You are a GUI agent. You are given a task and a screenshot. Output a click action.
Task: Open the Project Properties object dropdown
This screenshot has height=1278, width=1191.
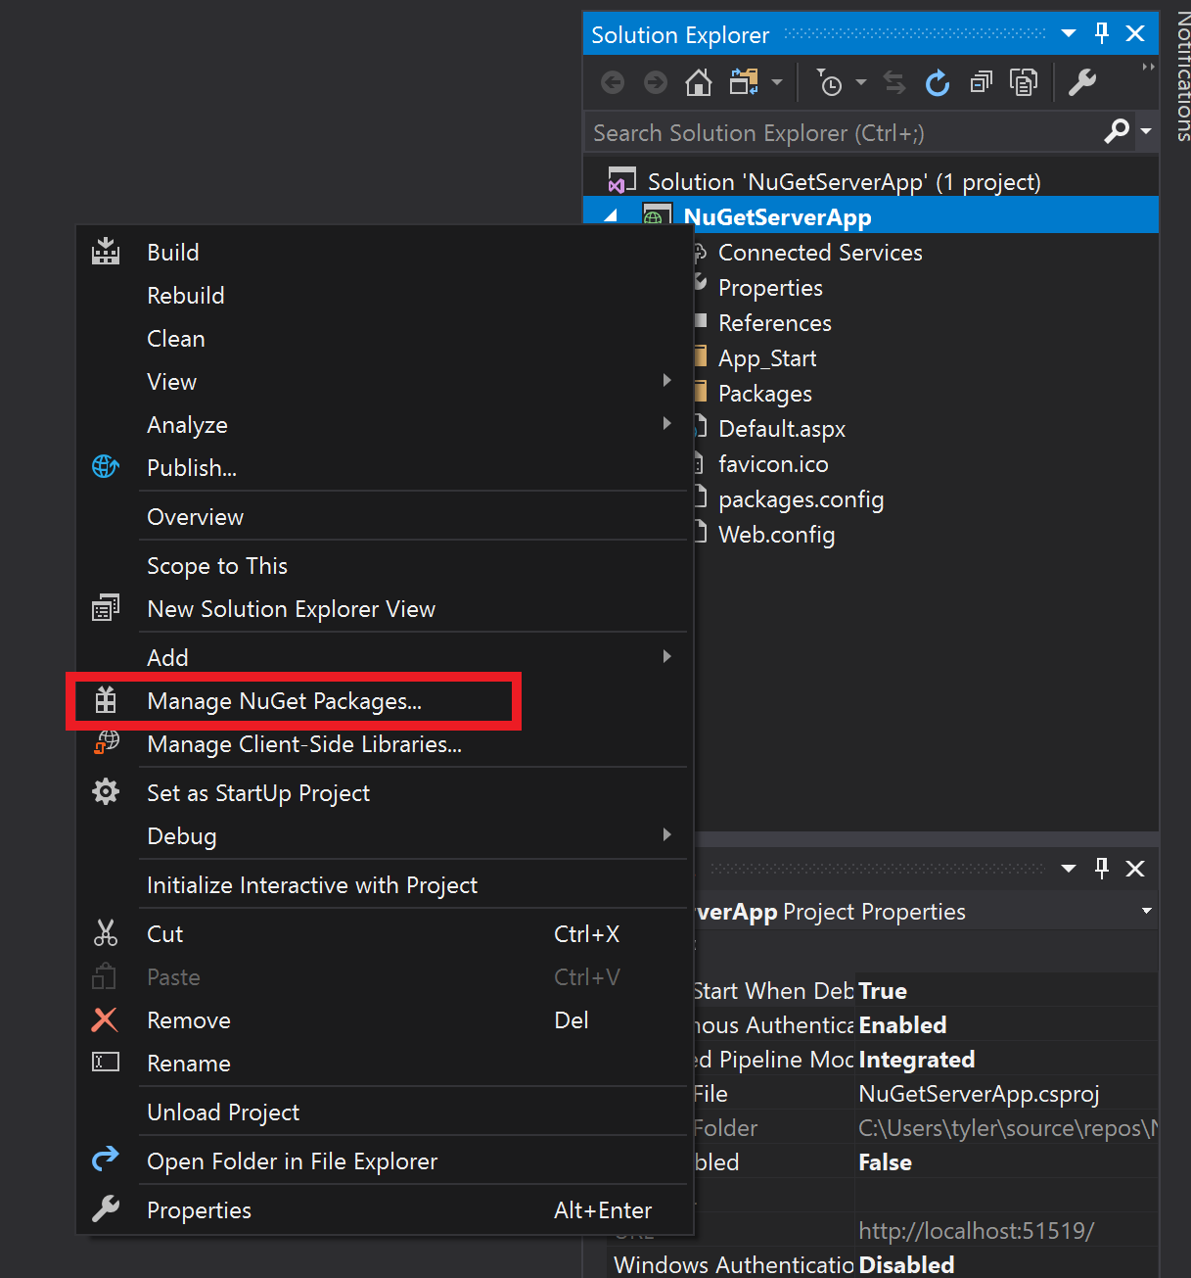[1147, 911]
